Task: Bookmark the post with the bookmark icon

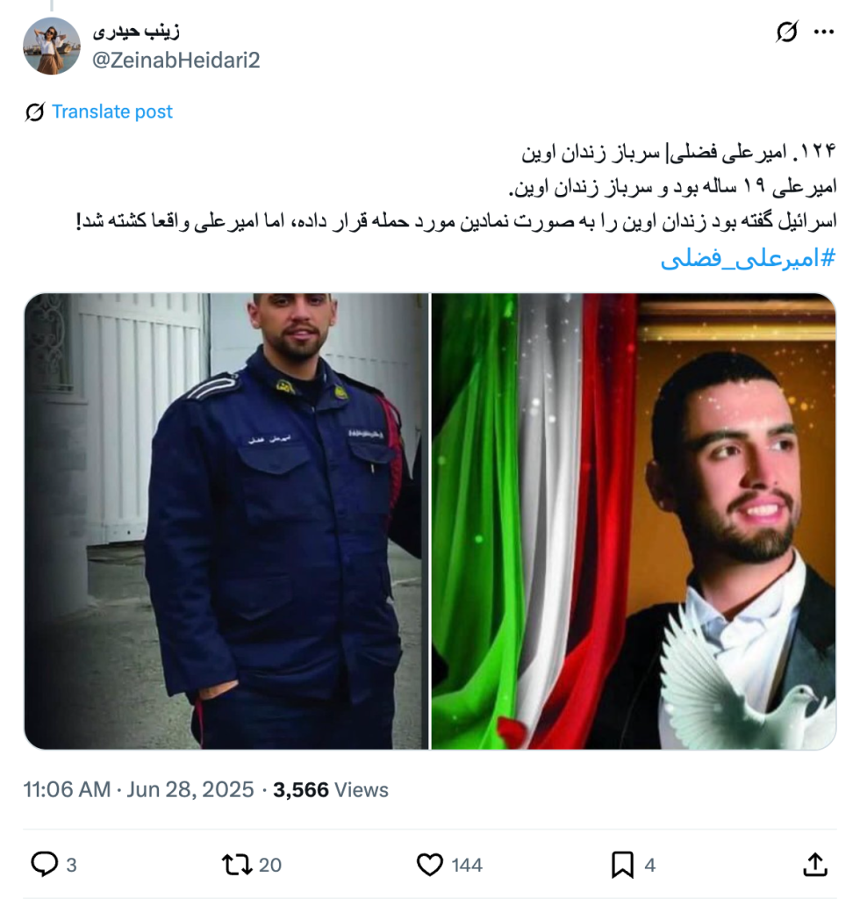Action: click(x=622, y=865)
